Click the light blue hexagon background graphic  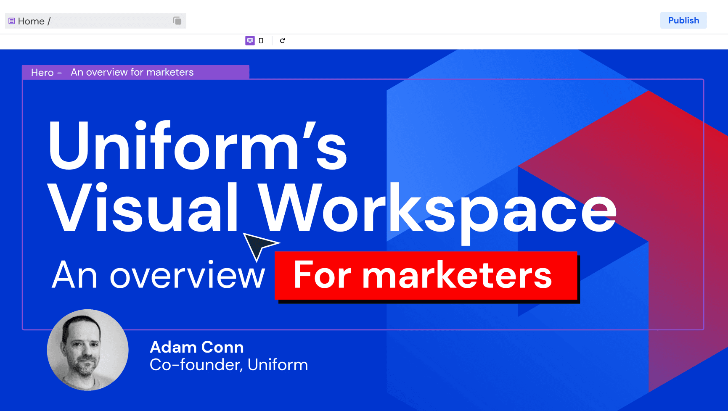(463, 126)
